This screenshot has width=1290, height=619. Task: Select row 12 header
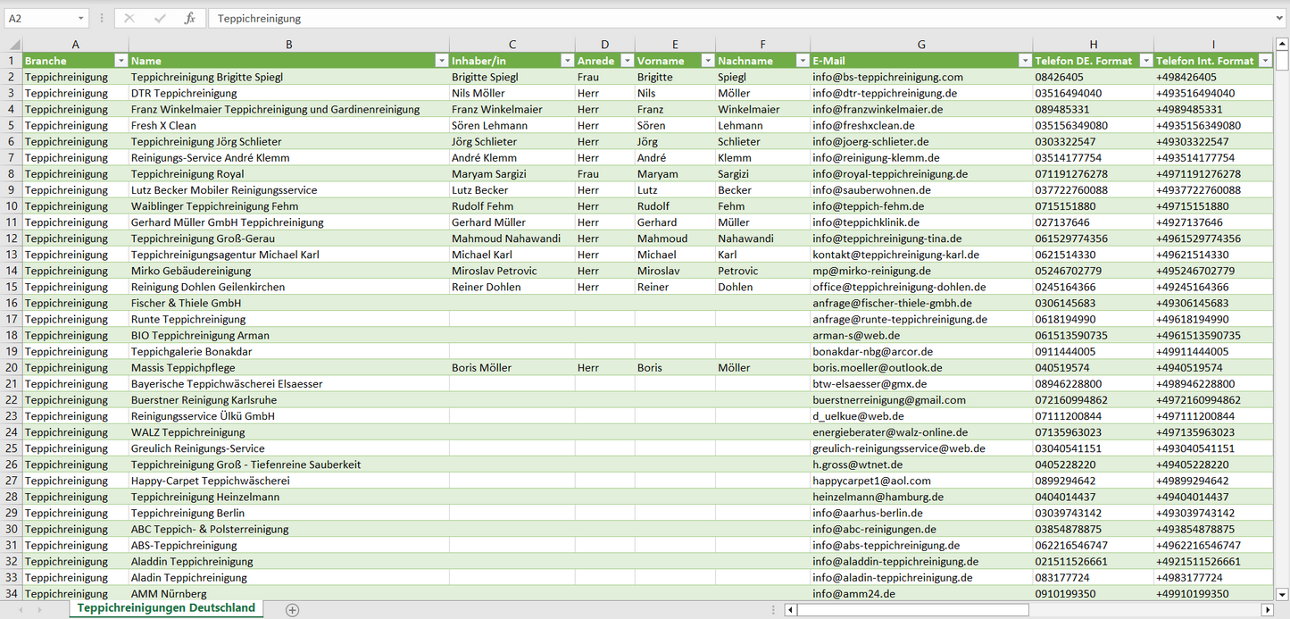click(x=11, y=238)
